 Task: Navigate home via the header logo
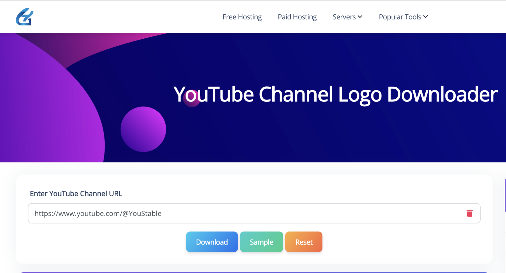(x=24, y=17)
